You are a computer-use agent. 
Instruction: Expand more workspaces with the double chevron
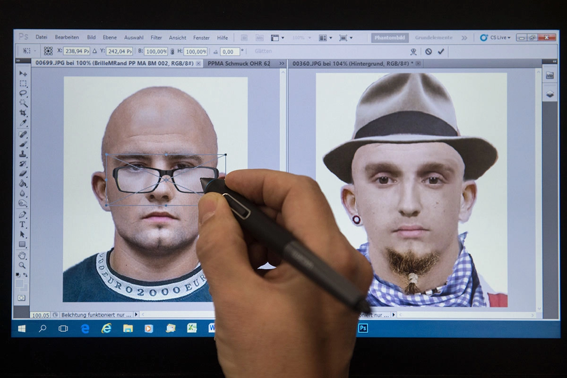464,38
